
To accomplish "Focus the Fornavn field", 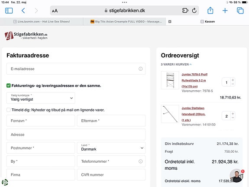I will pyautogui.click(x=41, y=121).
